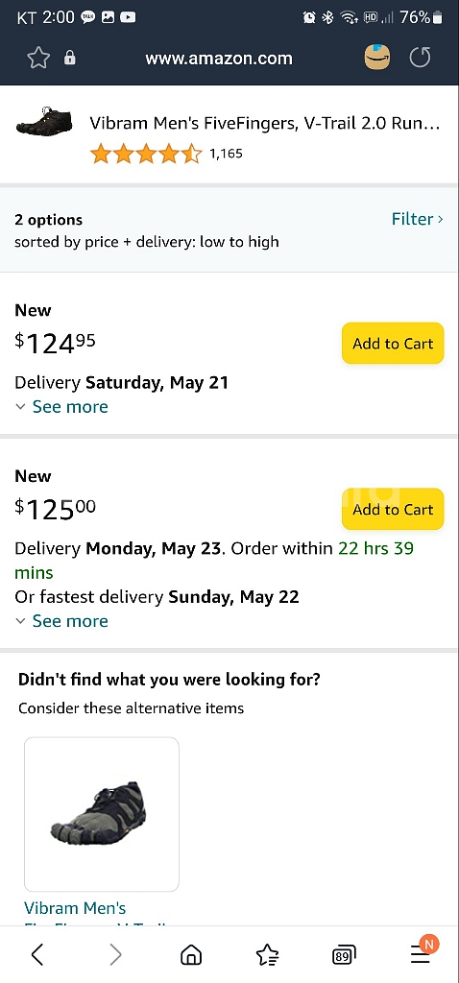Open the alternative Vibram shoe image
The height and width of the screenshot is (983, 459).
point(102,814)
